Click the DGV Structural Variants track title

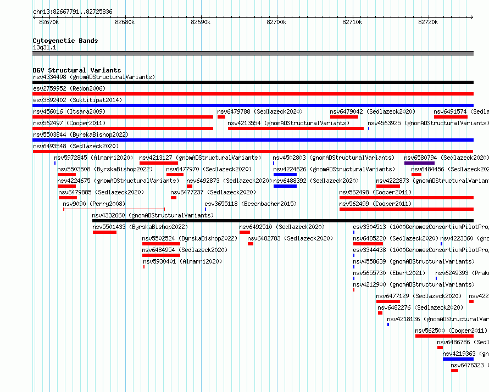77,70
